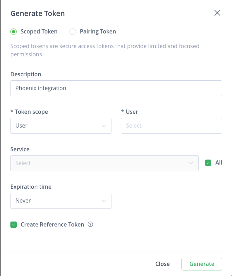This screenshot has height=276, width=232.
Task: Click the 'All' label next to checkbox
Action: (x=219, y=163)
